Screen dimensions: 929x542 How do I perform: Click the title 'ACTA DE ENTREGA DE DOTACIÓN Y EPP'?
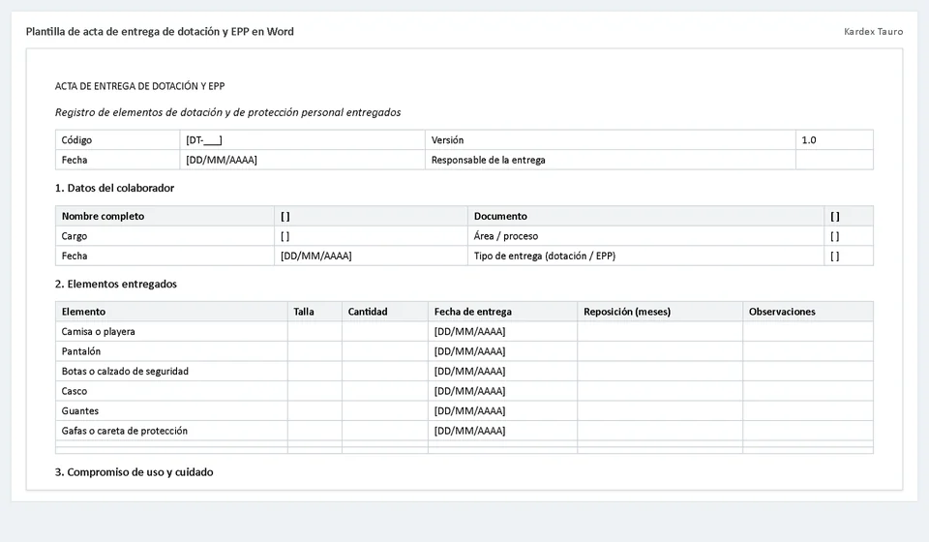coord(139,86)
